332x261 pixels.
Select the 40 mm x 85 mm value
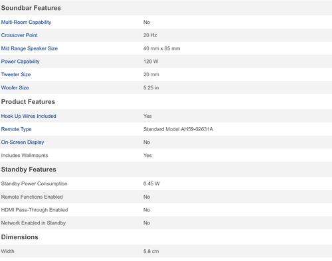pyautogui.click(x=162, y=48)
